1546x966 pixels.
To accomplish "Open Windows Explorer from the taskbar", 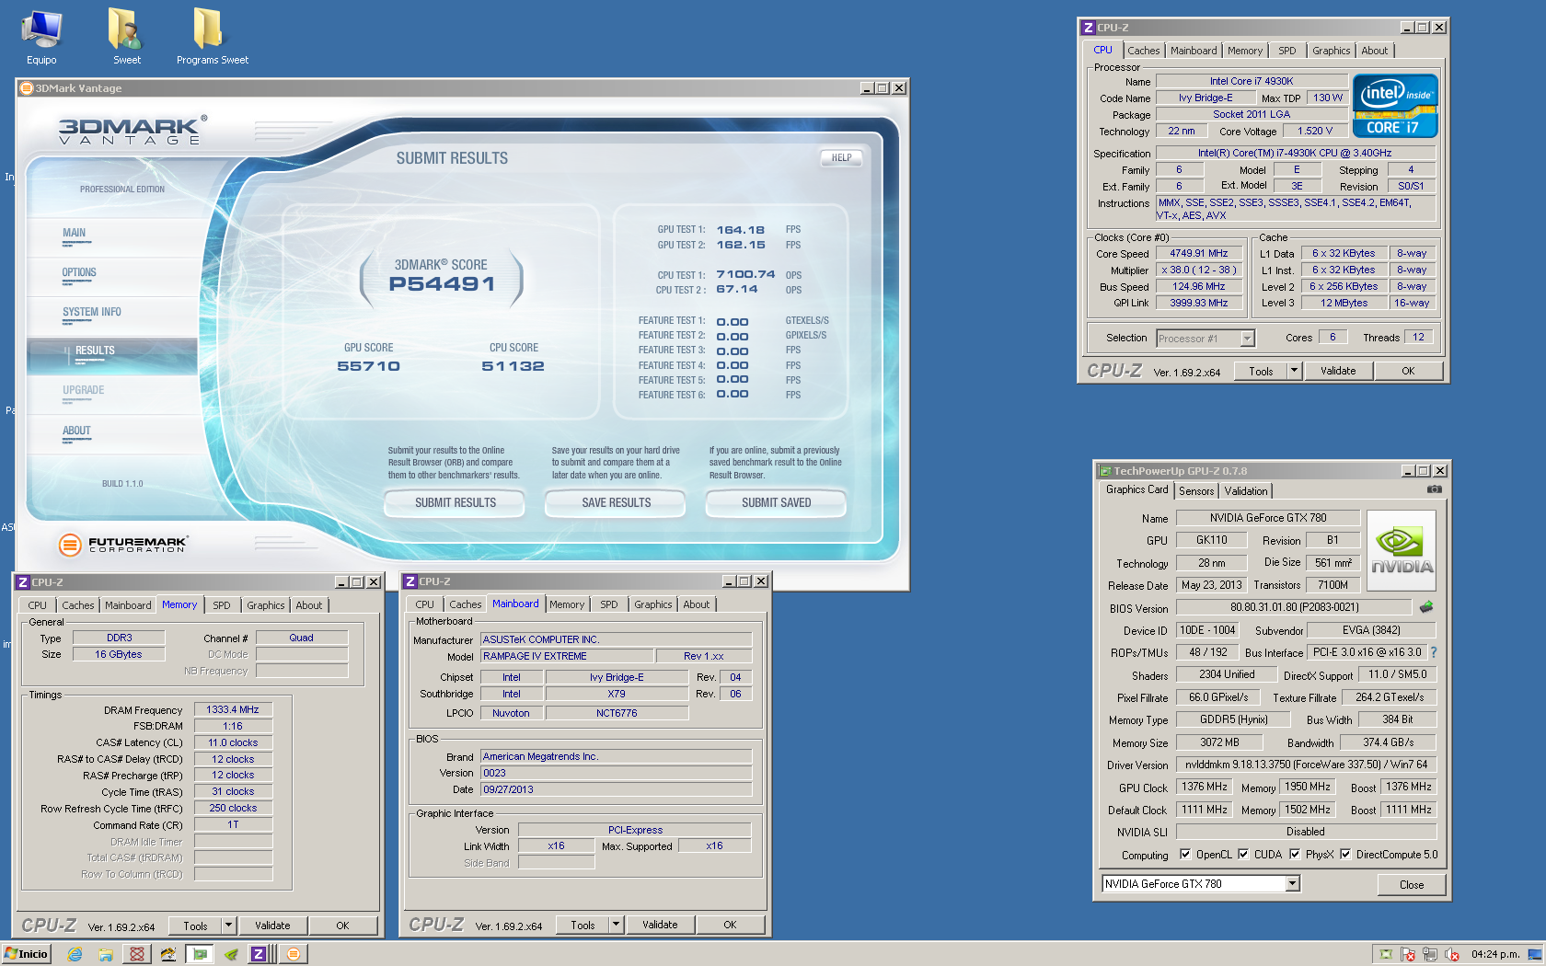I will coord(106,954).
